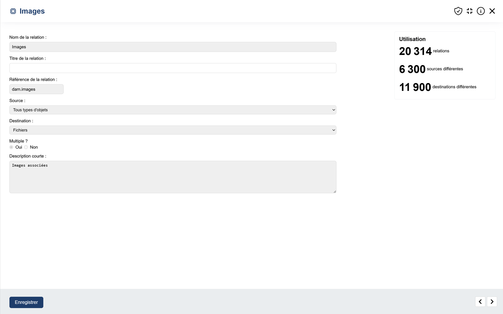This screenshot has width=503, height=314.
Task: Click the Référence field containing dam.images
Action: (x=36, y=89)
